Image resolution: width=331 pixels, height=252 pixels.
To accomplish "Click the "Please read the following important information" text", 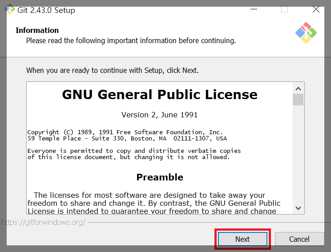I will 131,40.
